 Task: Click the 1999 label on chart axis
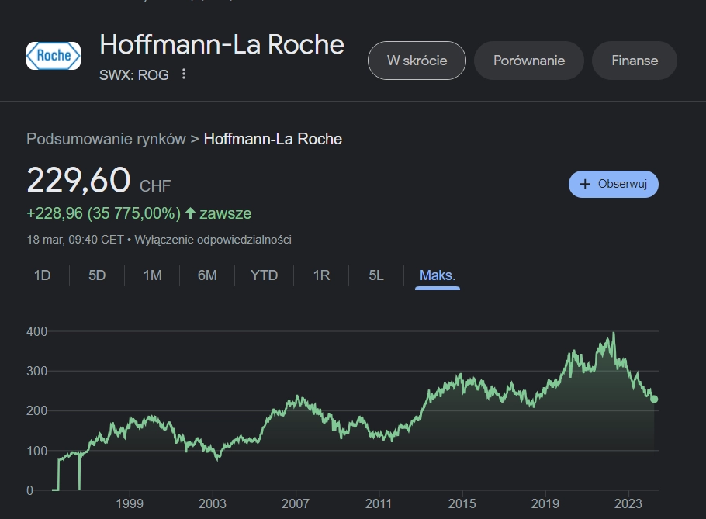[x=130, y=503]
